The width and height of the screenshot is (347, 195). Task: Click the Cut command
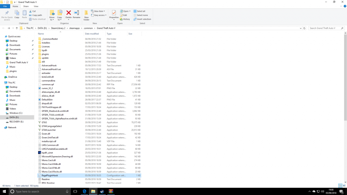click(x=32, y=11)
